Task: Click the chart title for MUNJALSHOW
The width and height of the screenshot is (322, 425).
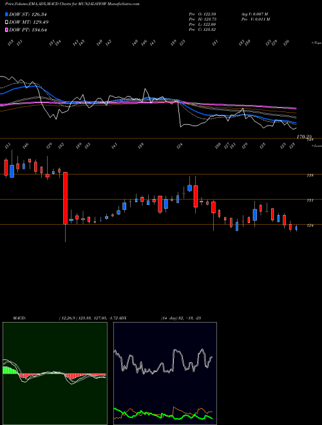Action: click(72, 5)
